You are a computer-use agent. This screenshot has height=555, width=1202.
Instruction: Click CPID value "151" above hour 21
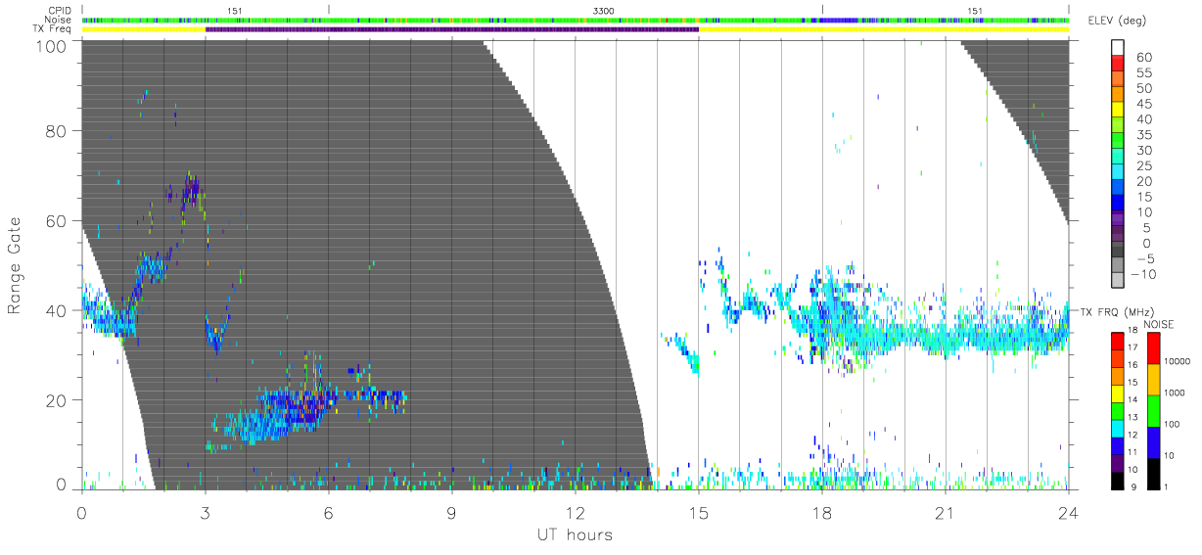(x=975, y=10)
